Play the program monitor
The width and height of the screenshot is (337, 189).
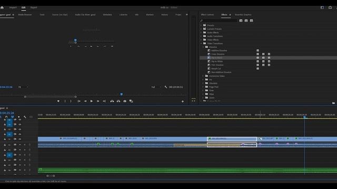pos(92,101)
